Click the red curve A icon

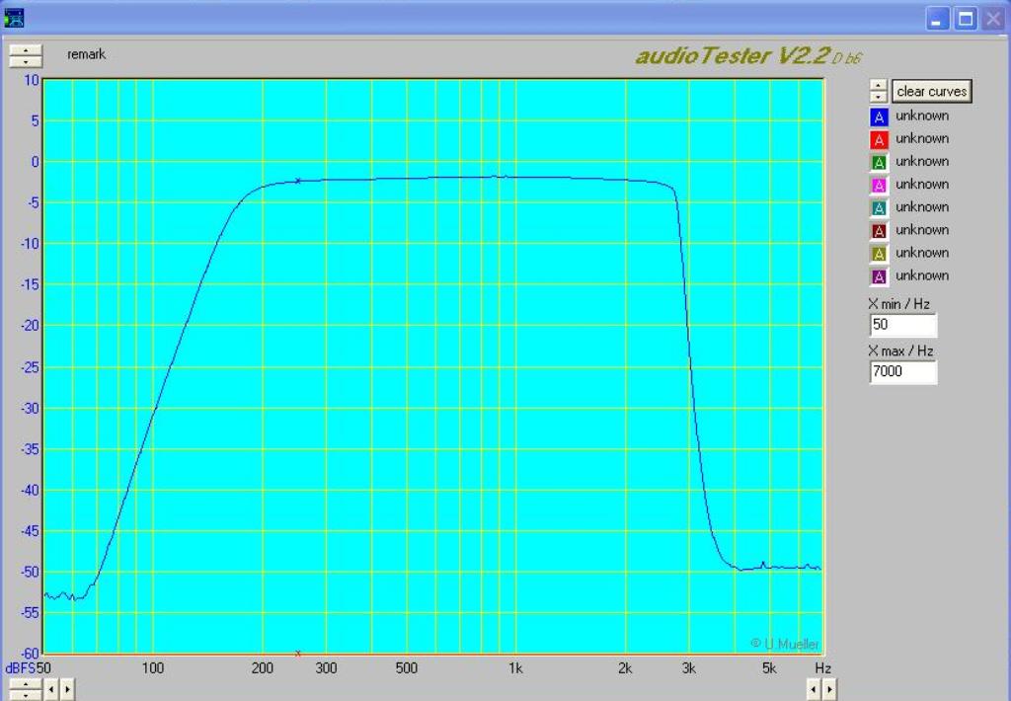click(880, 139)
